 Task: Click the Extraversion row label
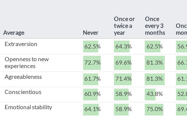[x=21, y=44]
